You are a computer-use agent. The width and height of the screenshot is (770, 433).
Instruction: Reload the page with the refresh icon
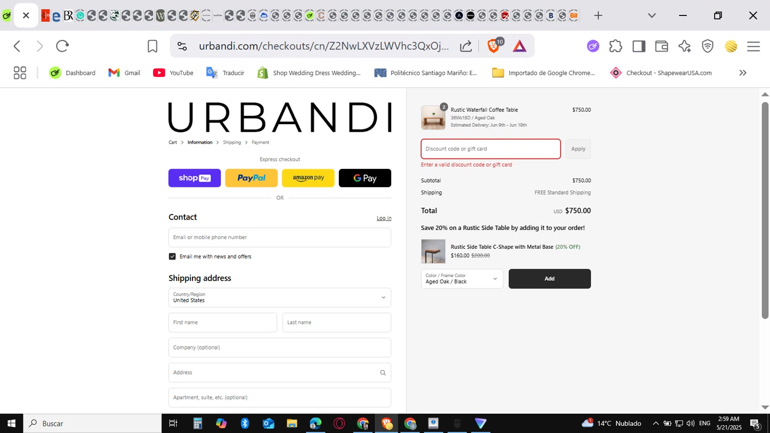point(62,46)
